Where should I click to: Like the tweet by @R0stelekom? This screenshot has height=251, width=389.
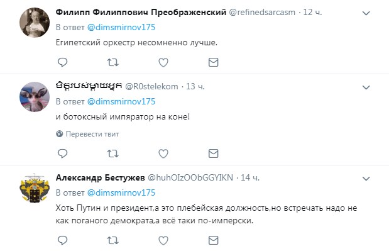(163, 153)
